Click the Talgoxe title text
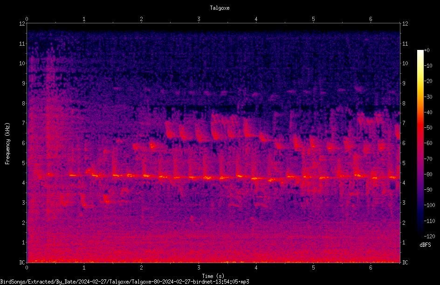Screen dimensions: 440x285 tap(220, 8)
